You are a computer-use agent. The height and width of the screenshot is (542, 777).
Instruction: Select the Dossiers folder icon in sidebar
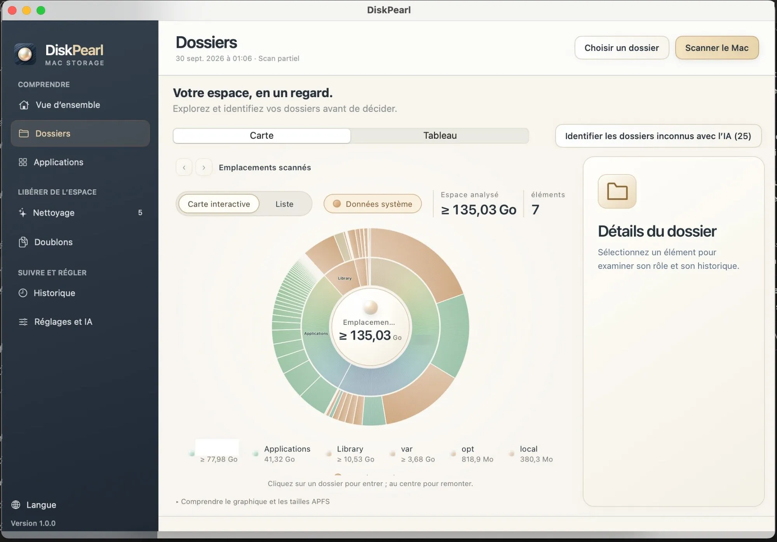click(x=24, y=134)
